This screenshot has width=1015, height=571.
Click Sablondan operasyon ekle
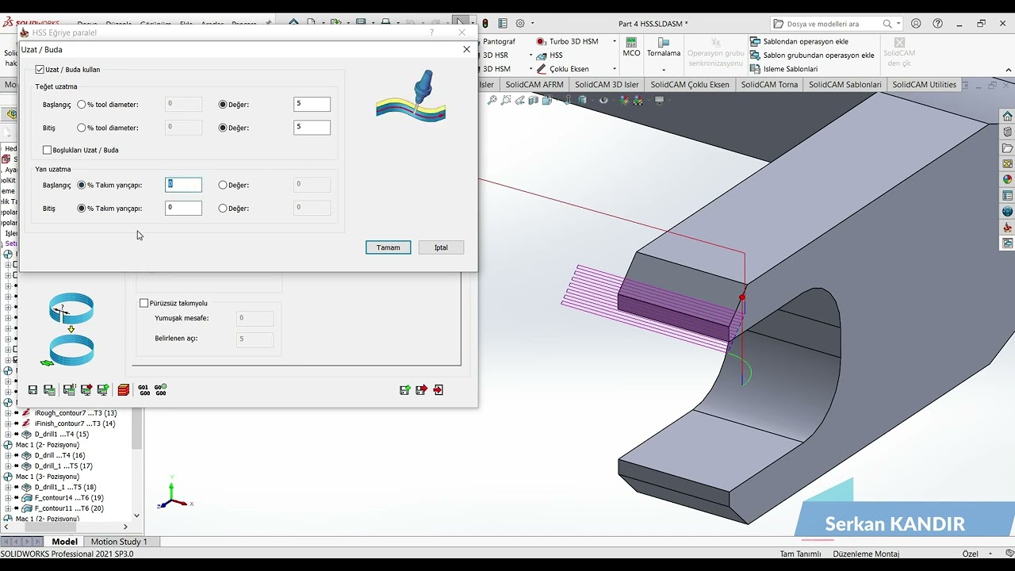[x=799, y=41]
